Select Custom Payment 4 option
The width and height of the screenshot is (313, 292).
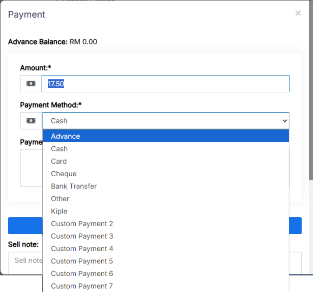82,249
